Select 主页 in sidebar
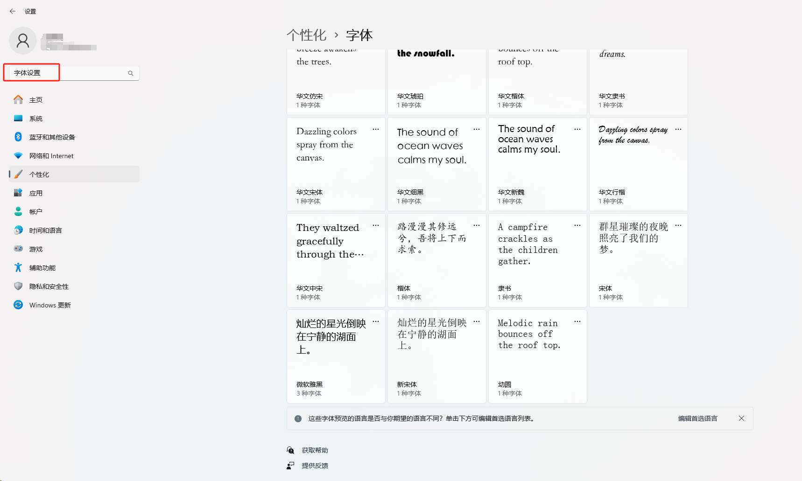Screen dimensions: 802x481 pyautogui.click(x=74, y=99)
